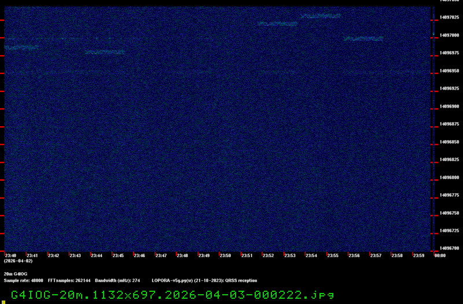
Task: Click the 00:00 time label
Action: [x=440, y=255]
